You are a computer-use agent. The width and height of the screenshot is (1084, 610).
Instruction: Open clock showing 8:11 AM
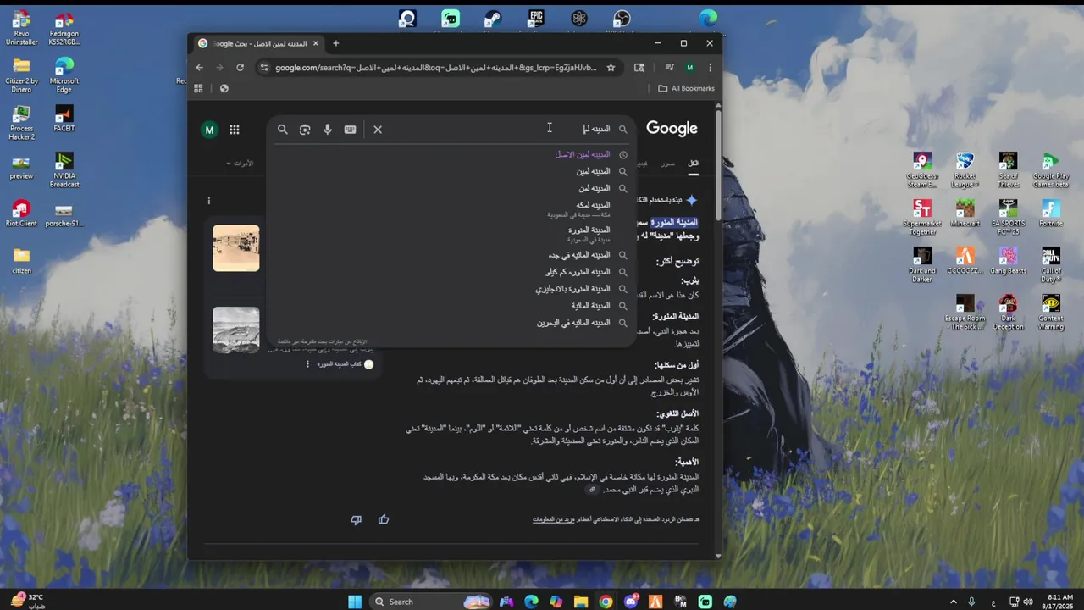1059,602
